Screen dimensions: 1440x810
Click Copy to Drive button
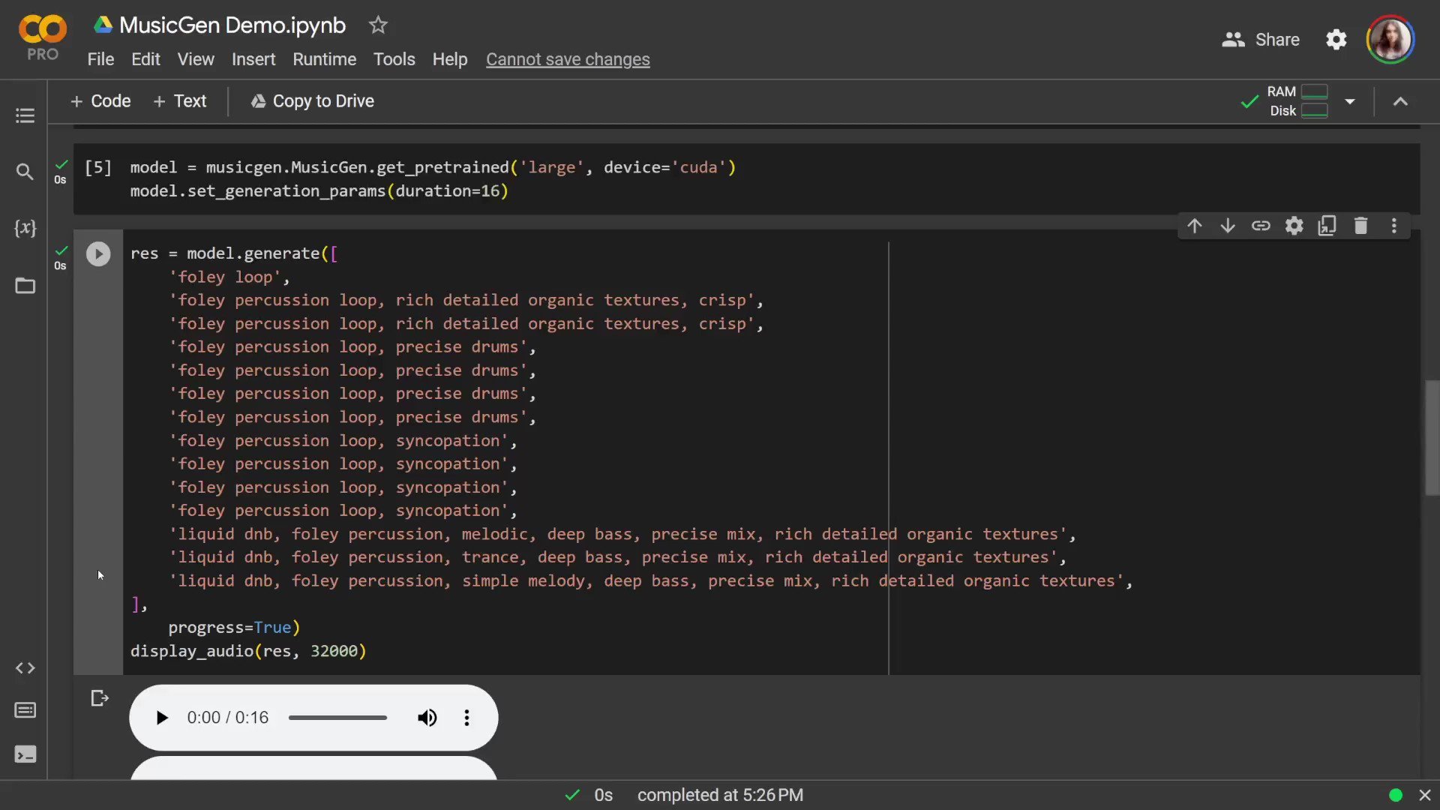pyautogui.click(x=312, y=101)
